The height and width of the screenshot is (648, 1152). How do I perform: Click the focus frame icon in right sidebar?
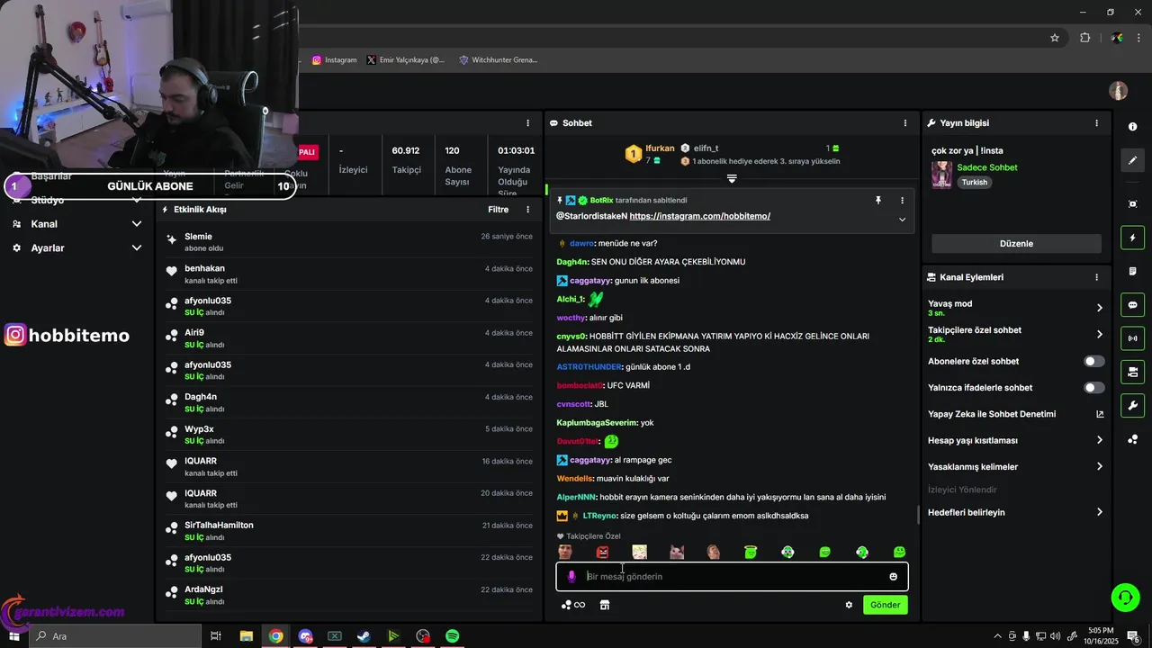click(x=1132, y=204)
